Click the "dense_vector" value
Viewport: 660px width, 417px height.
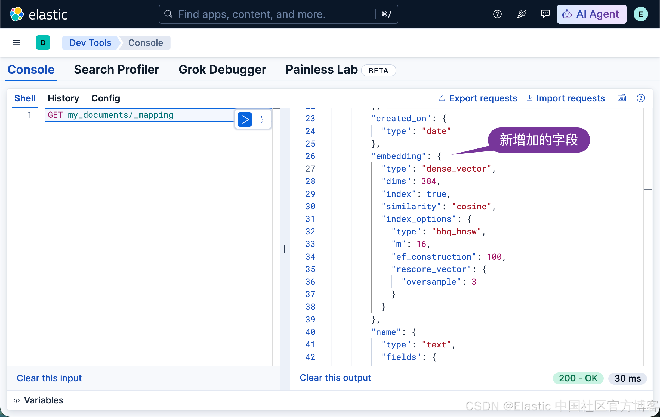[x=456, y=169]
